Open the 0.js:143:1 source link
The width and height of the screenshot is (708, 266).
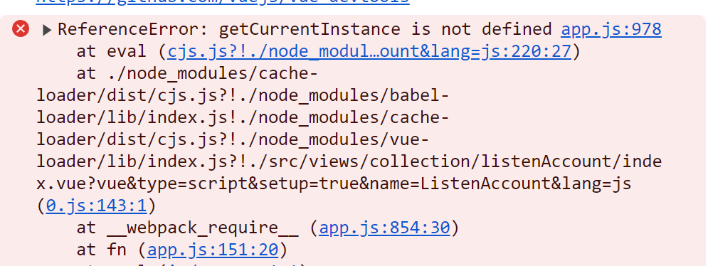pyautogui.click(x=96, y=206)
